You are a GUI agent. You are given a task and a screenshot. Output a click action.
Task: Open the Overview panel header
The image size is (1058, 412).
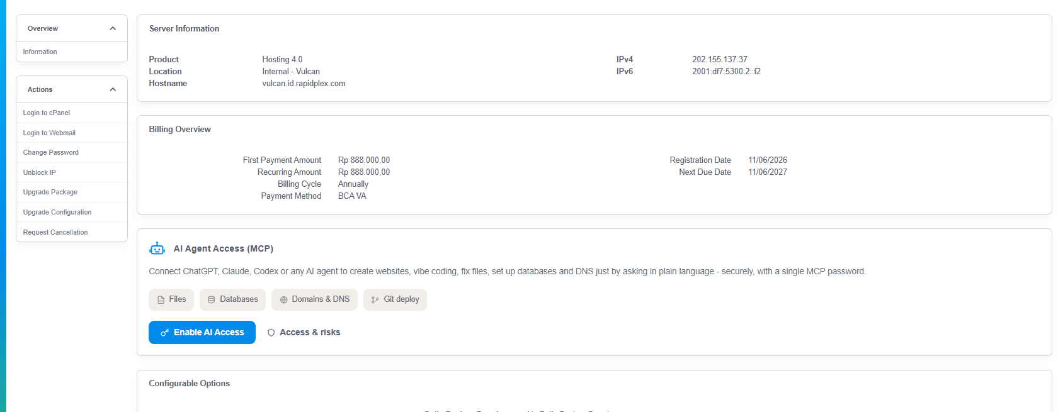point(72,28)
